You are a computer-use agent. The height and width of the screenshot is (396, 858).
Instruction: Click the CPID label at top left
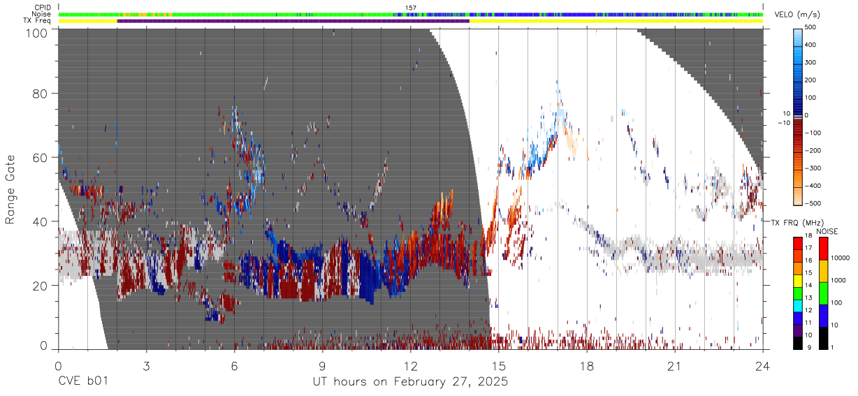[42, 8]
